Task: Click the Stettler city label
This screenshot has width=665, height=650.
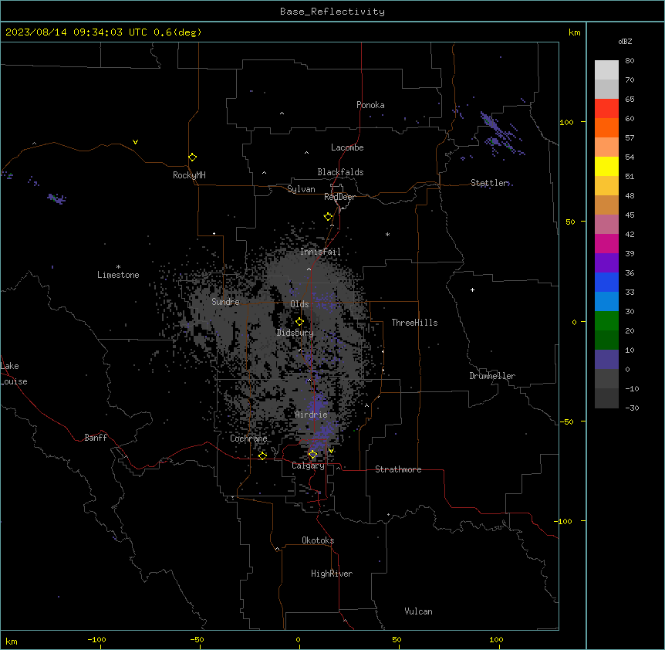Action: coord(489,183)
